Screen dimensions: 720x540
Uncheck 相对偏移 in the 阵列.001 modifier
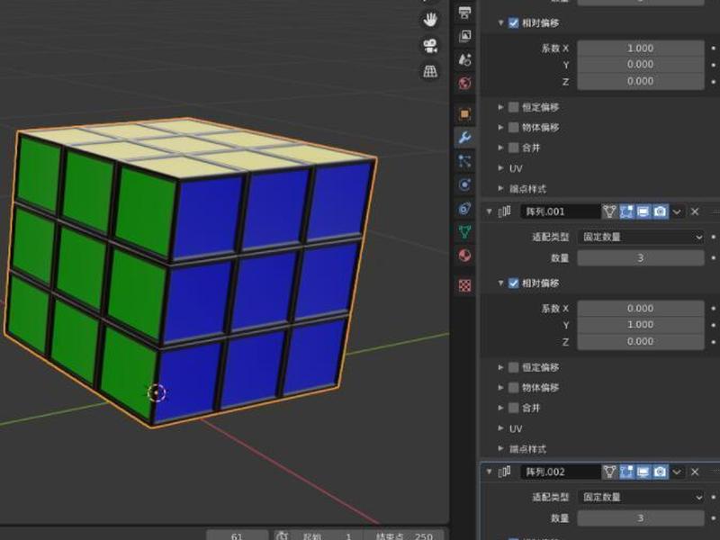click(513, 283)
